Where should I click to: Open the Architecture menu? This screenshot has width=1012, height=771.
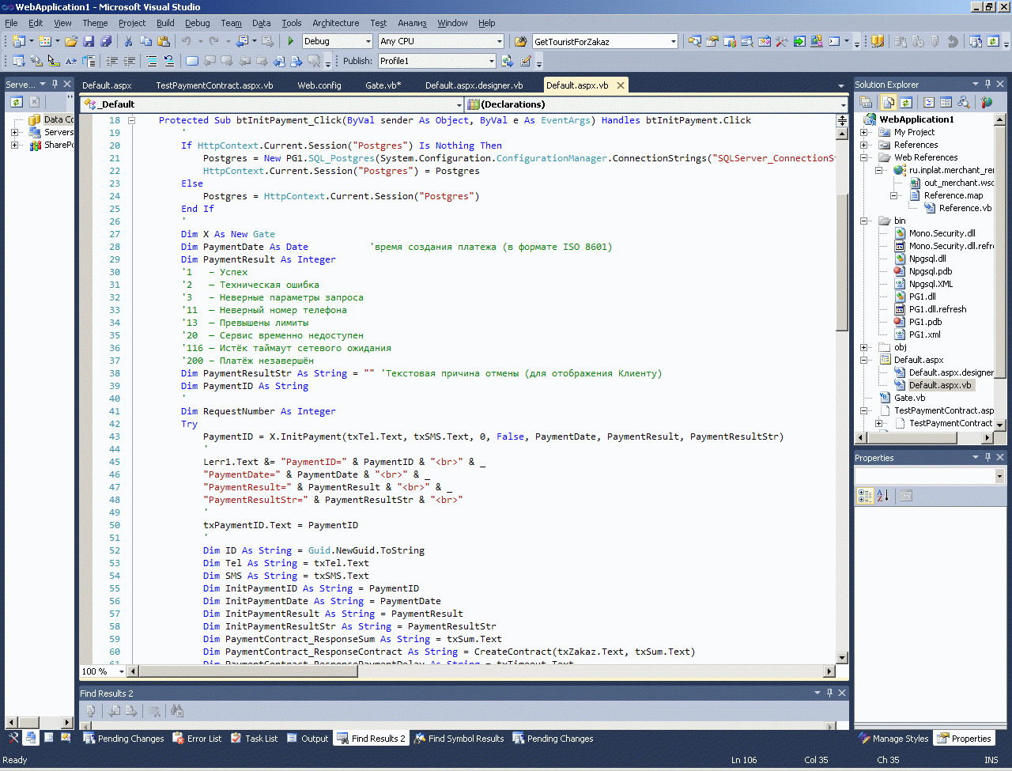tap(335, 23)
